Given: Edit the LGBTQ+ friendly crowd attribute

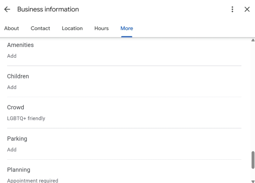Looking at the screenshot, I should coord(26,118).
